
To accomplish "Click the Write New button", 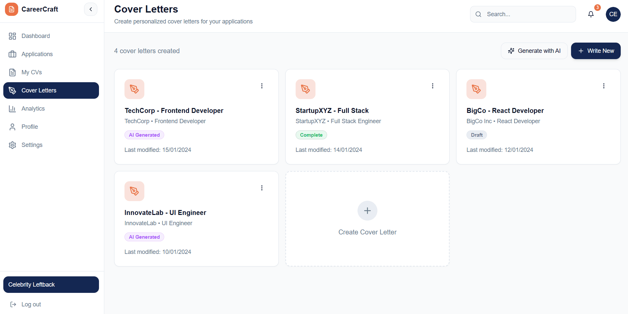I will 596,51.
